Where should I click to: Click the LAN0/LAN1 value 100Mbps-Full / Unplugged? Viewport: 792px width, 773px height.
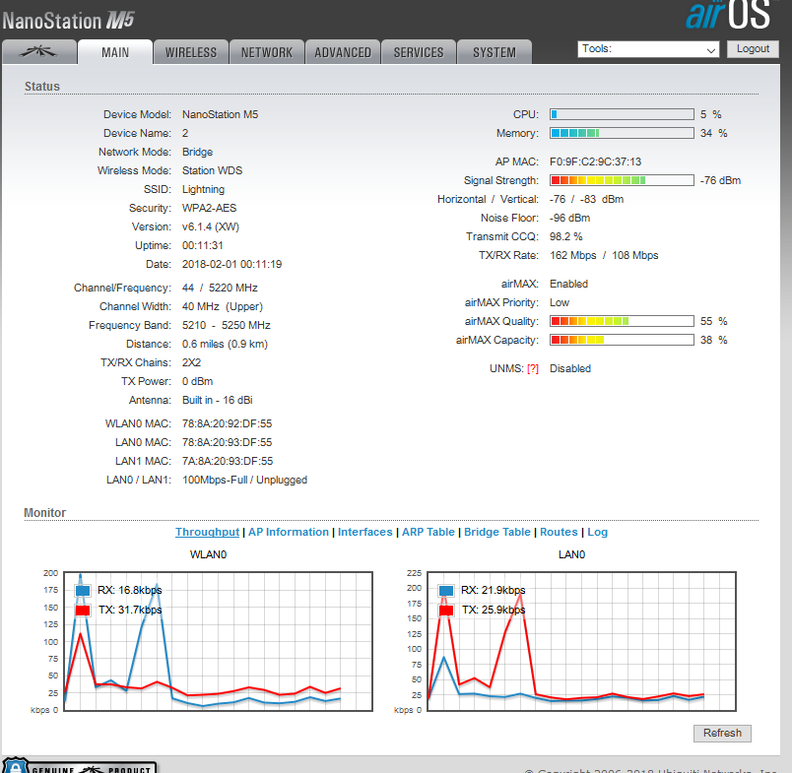245,480
